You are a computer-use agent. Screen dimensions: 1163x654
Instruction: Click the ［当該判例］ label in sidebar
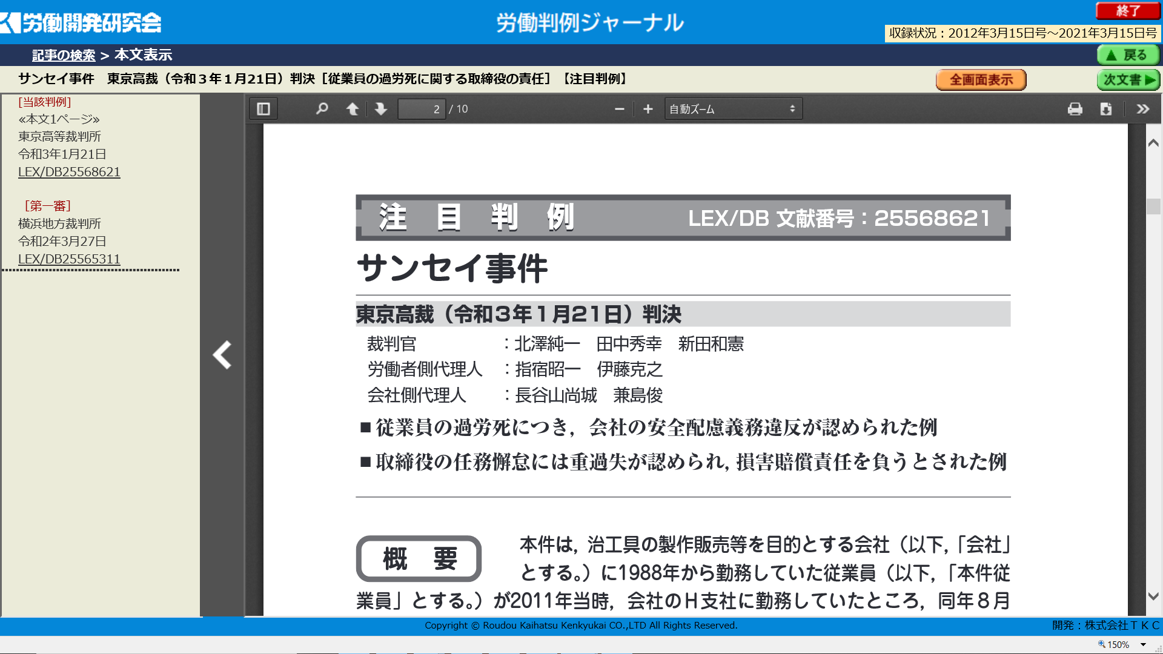(x=45, y=102)
